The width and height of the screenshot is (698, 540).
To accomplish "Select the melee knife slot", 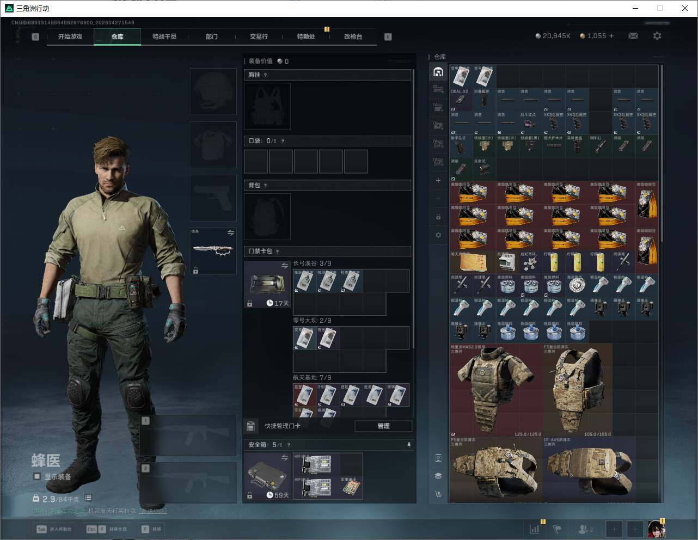I will click(x=213, y=251).
